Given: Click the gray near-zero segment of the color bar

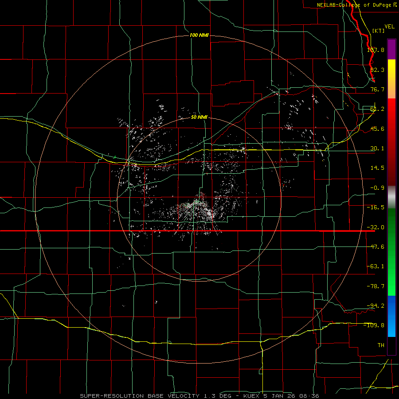Looking at the screenshot, I should pyautogui.click(x=391, y=197).
